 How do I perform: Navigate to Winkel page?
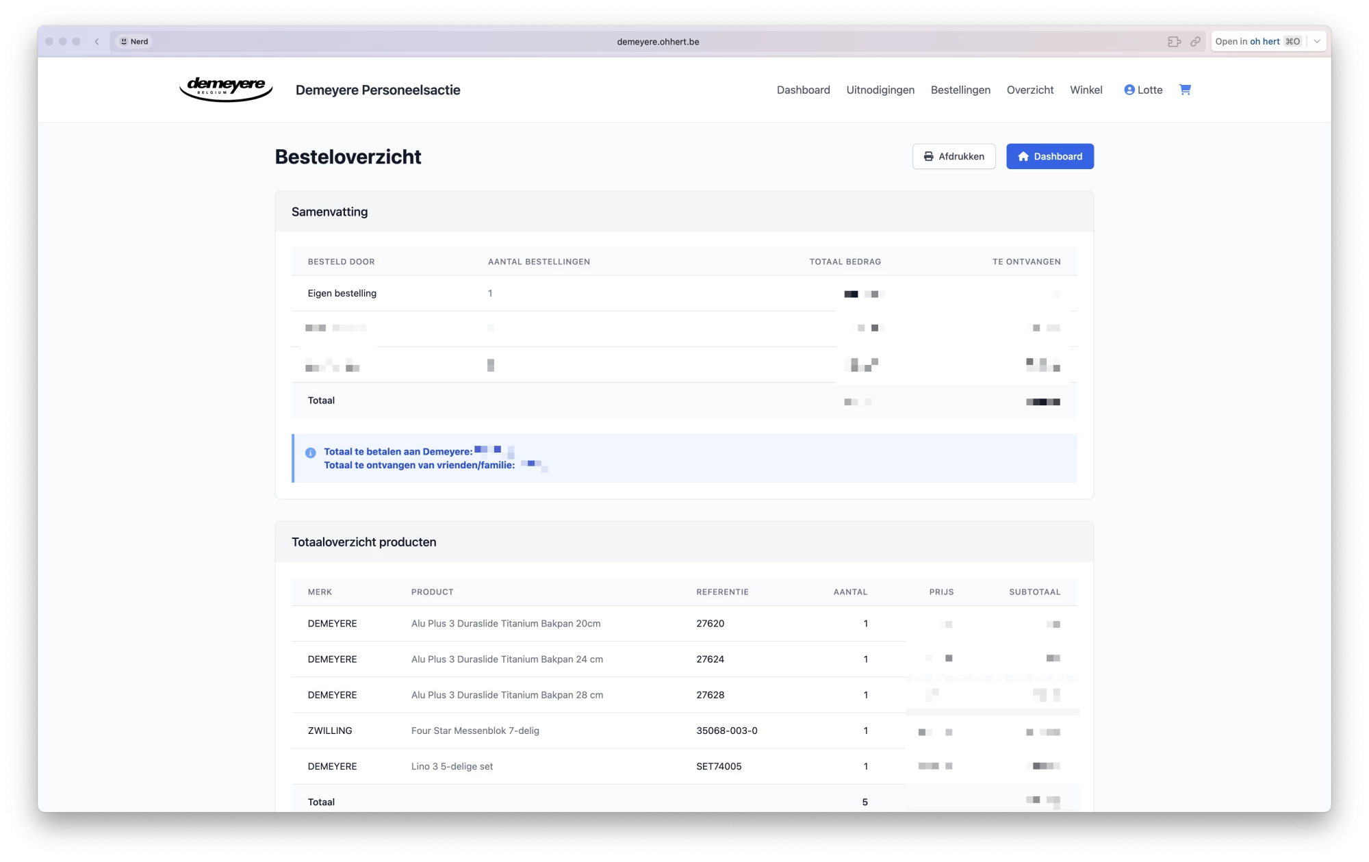pyautogui.click(x=1086, y=90)
